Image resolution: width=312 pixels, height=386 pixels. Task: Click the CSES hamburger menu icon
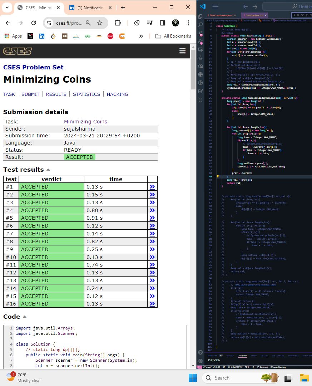(x=182, y=51)
